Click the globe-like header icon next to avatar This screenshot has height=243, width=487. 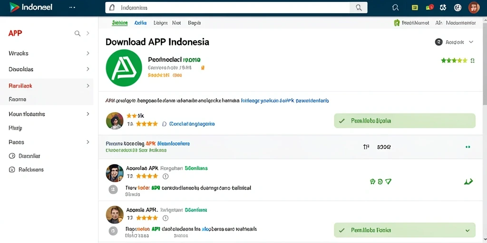(458, 8)
